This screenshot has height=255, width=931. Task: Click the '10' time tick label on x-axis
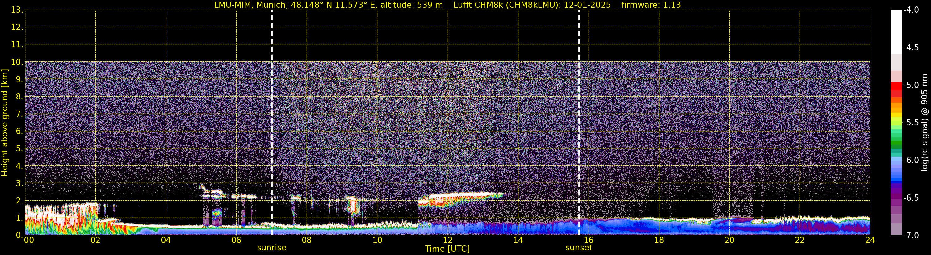coord(377,240)
